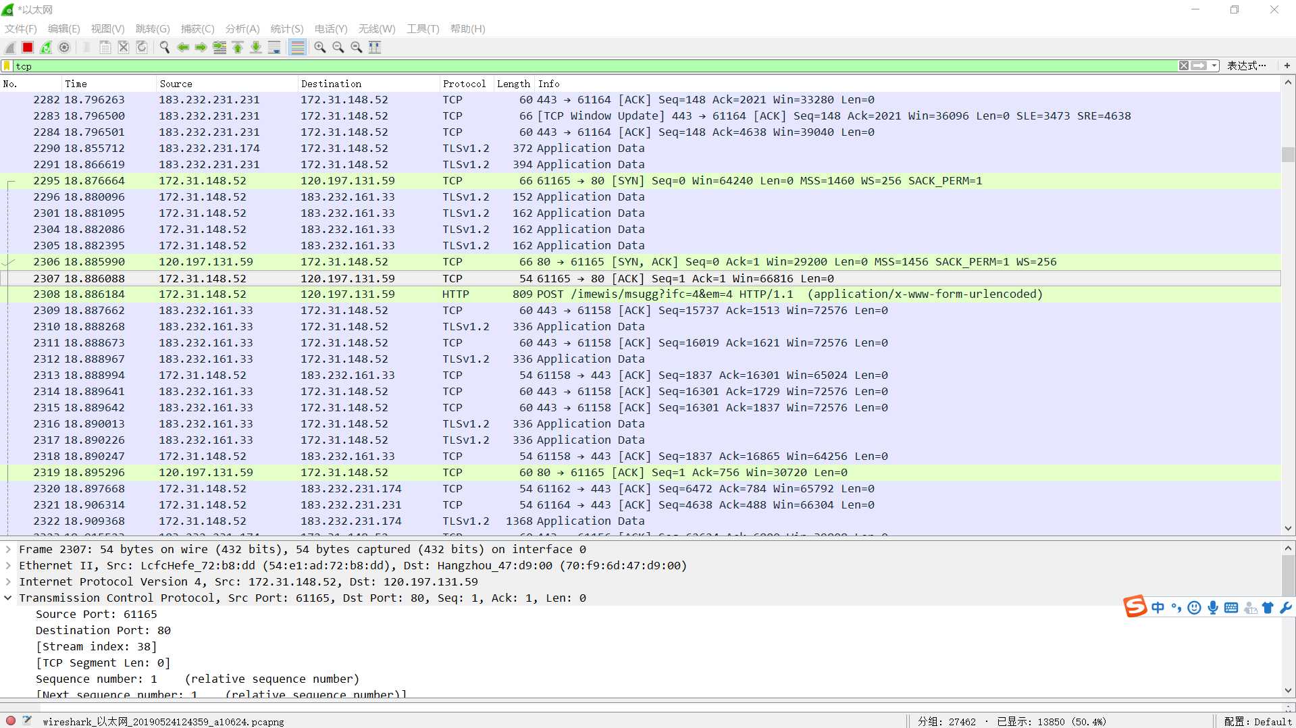This screenshot has width=1296, height=728.
Task: Select the Source Port: 61165 field
Action: [x=96, y=614]
